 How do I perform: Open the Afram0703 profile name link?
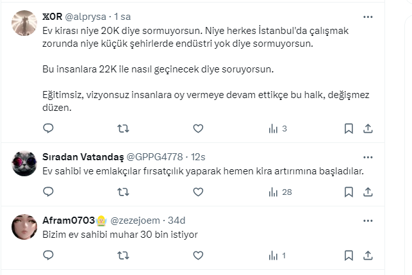point(69,221)
